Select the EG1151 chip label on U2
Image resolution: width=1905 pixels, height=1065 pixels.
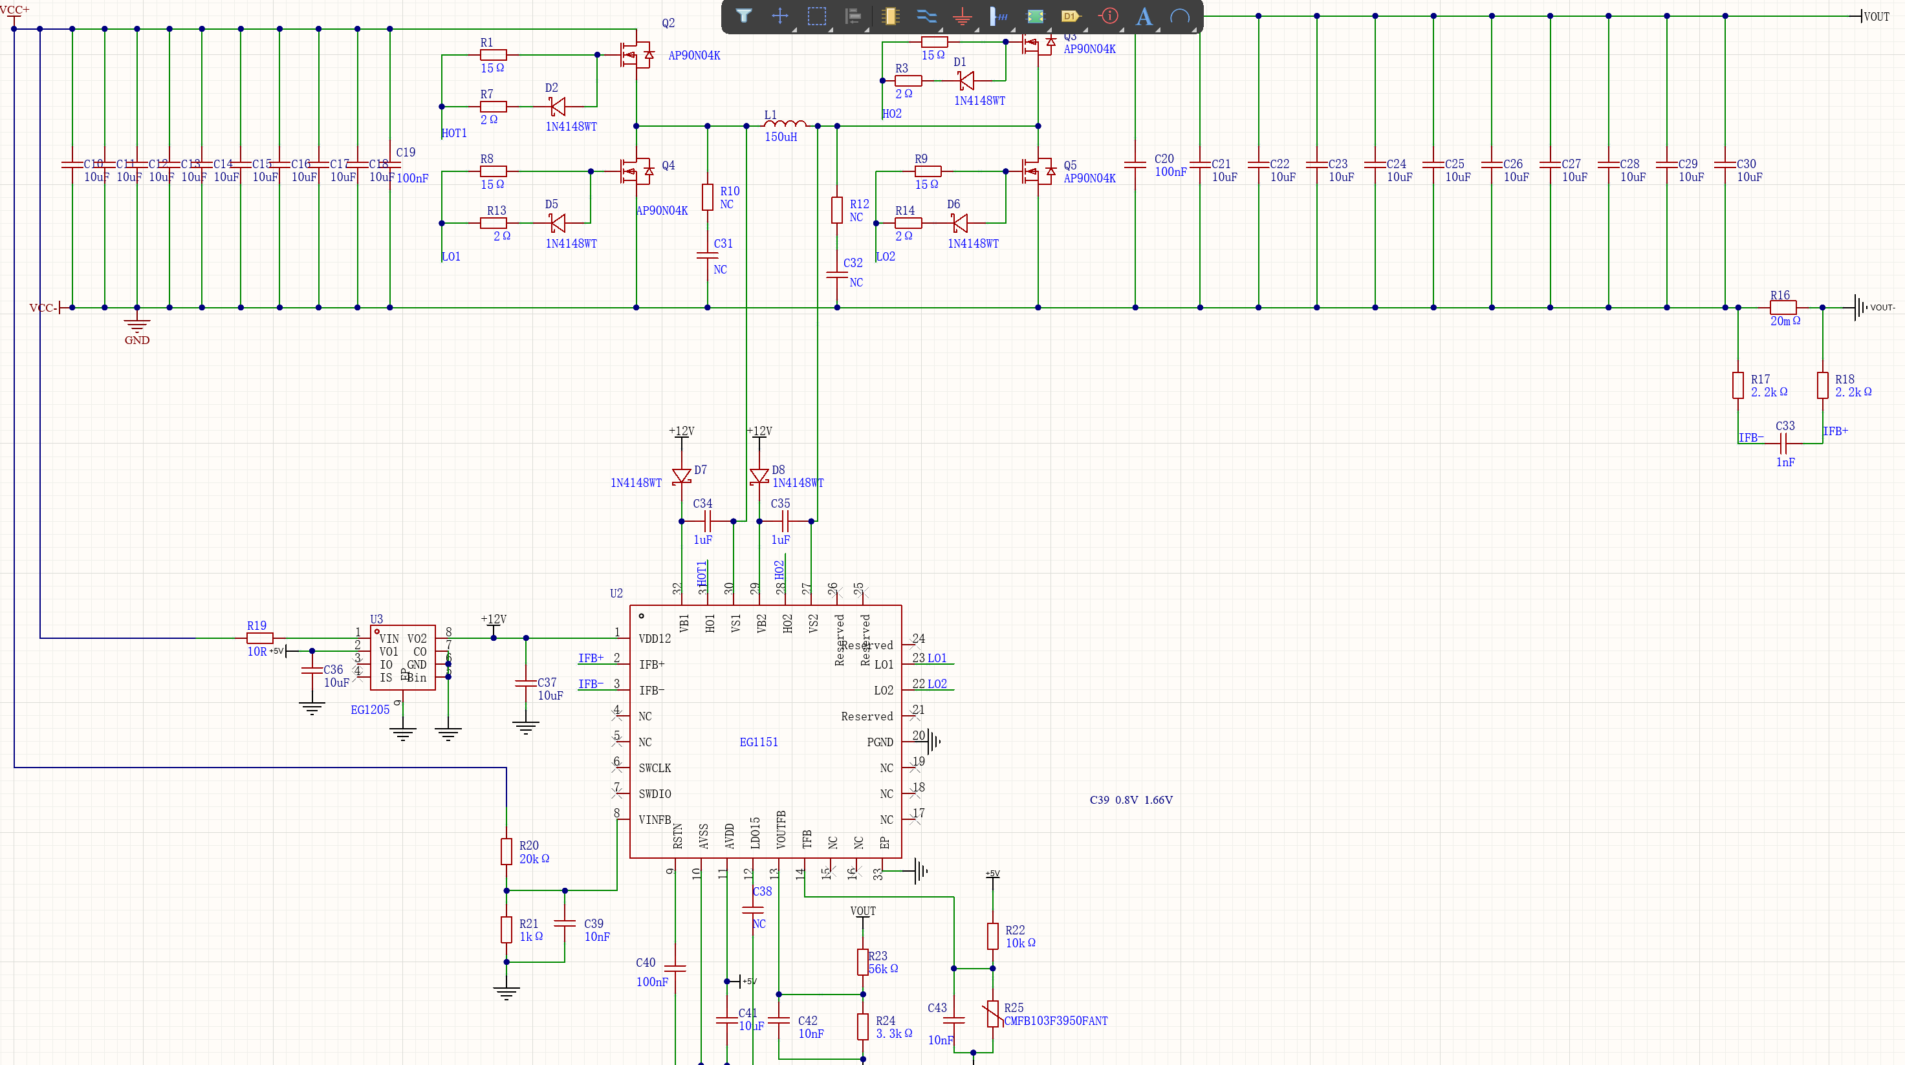[758, 742]
